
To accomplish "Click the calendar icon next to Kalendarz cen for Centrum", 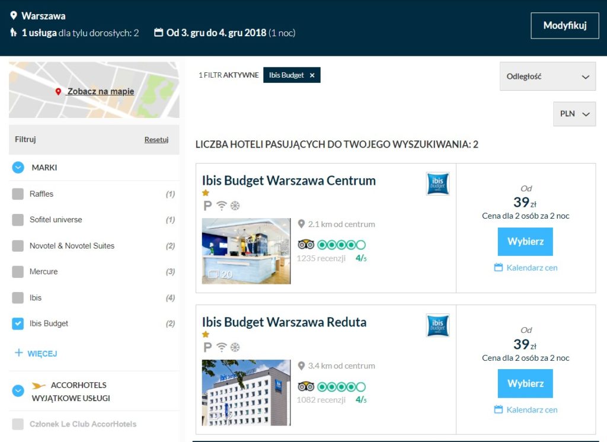I will pyautogui.click(x=498, y=267).
